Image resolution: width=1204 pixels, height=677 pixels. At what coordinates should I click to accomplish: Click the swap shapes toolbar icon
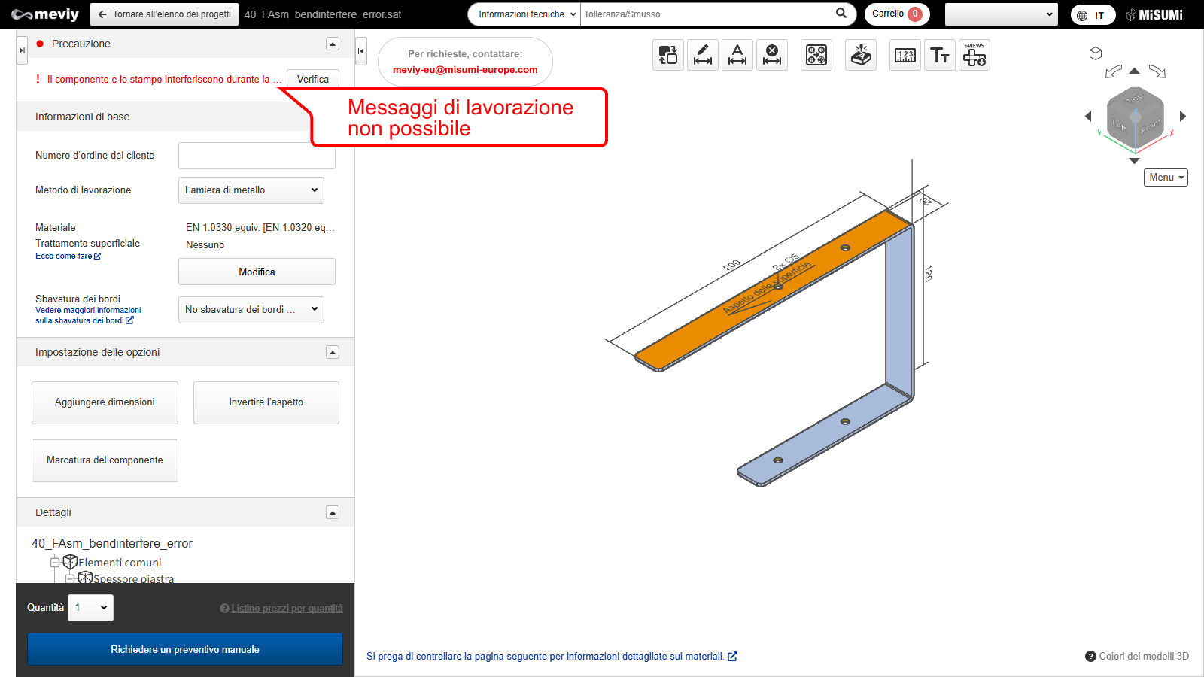(x=667, y=55)
